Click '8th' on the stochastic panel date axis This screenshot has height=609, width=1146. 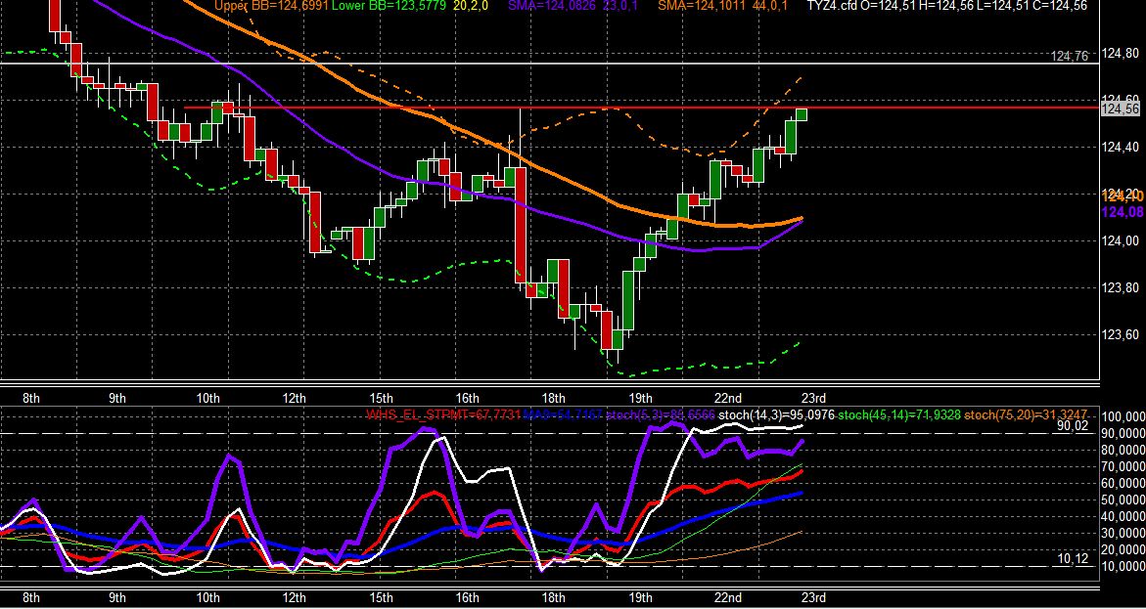click(31, 598)
